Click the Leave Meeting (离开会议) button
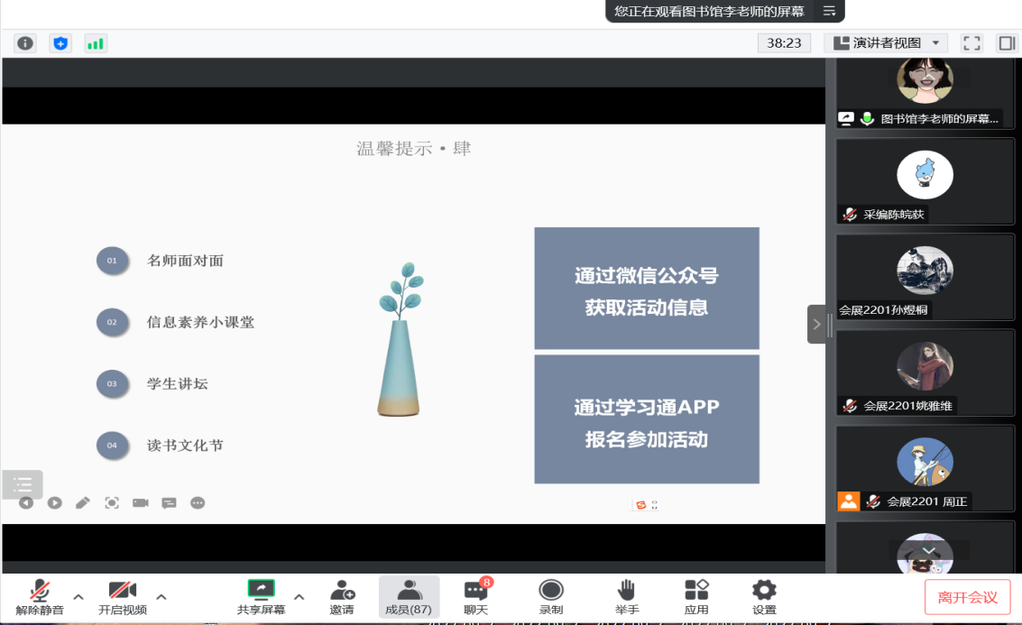Image resolution: width=1022 pixels, height=625 pixels. (x=967, y=597)
